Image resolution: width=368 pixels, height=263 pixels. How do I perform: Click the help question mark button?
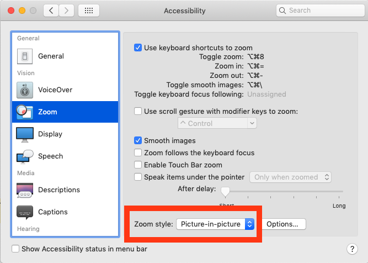pos(353,249)
